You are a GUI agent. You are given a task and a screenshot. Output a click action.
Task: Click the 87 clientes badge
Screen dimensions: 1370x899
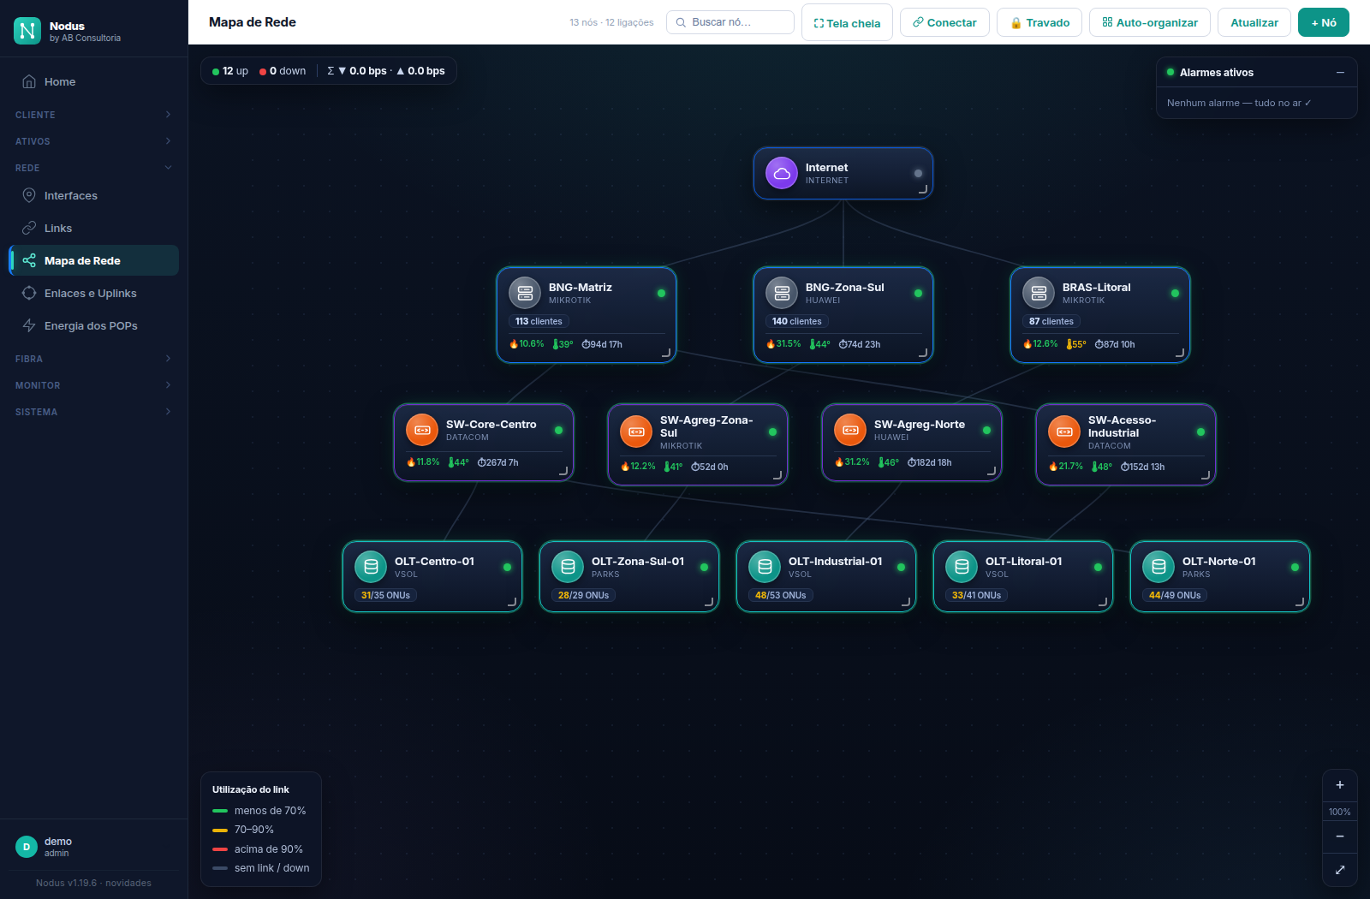point(1051,321)
